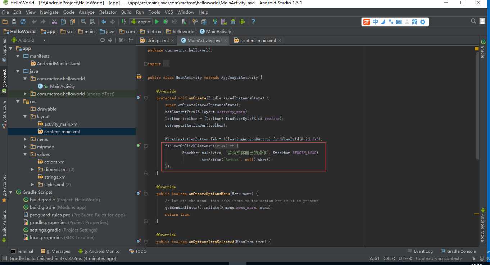Click Collapse All icon in Project panel

point(110,40)
